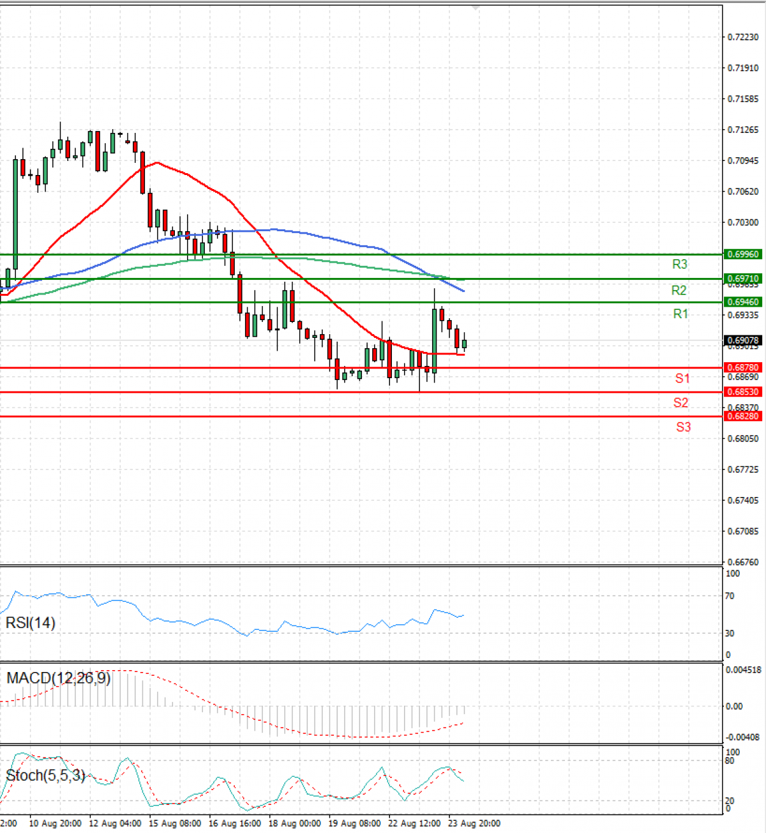
Task: Select the Stoch(5,5,3) indicator label
Action: (45, 776)
